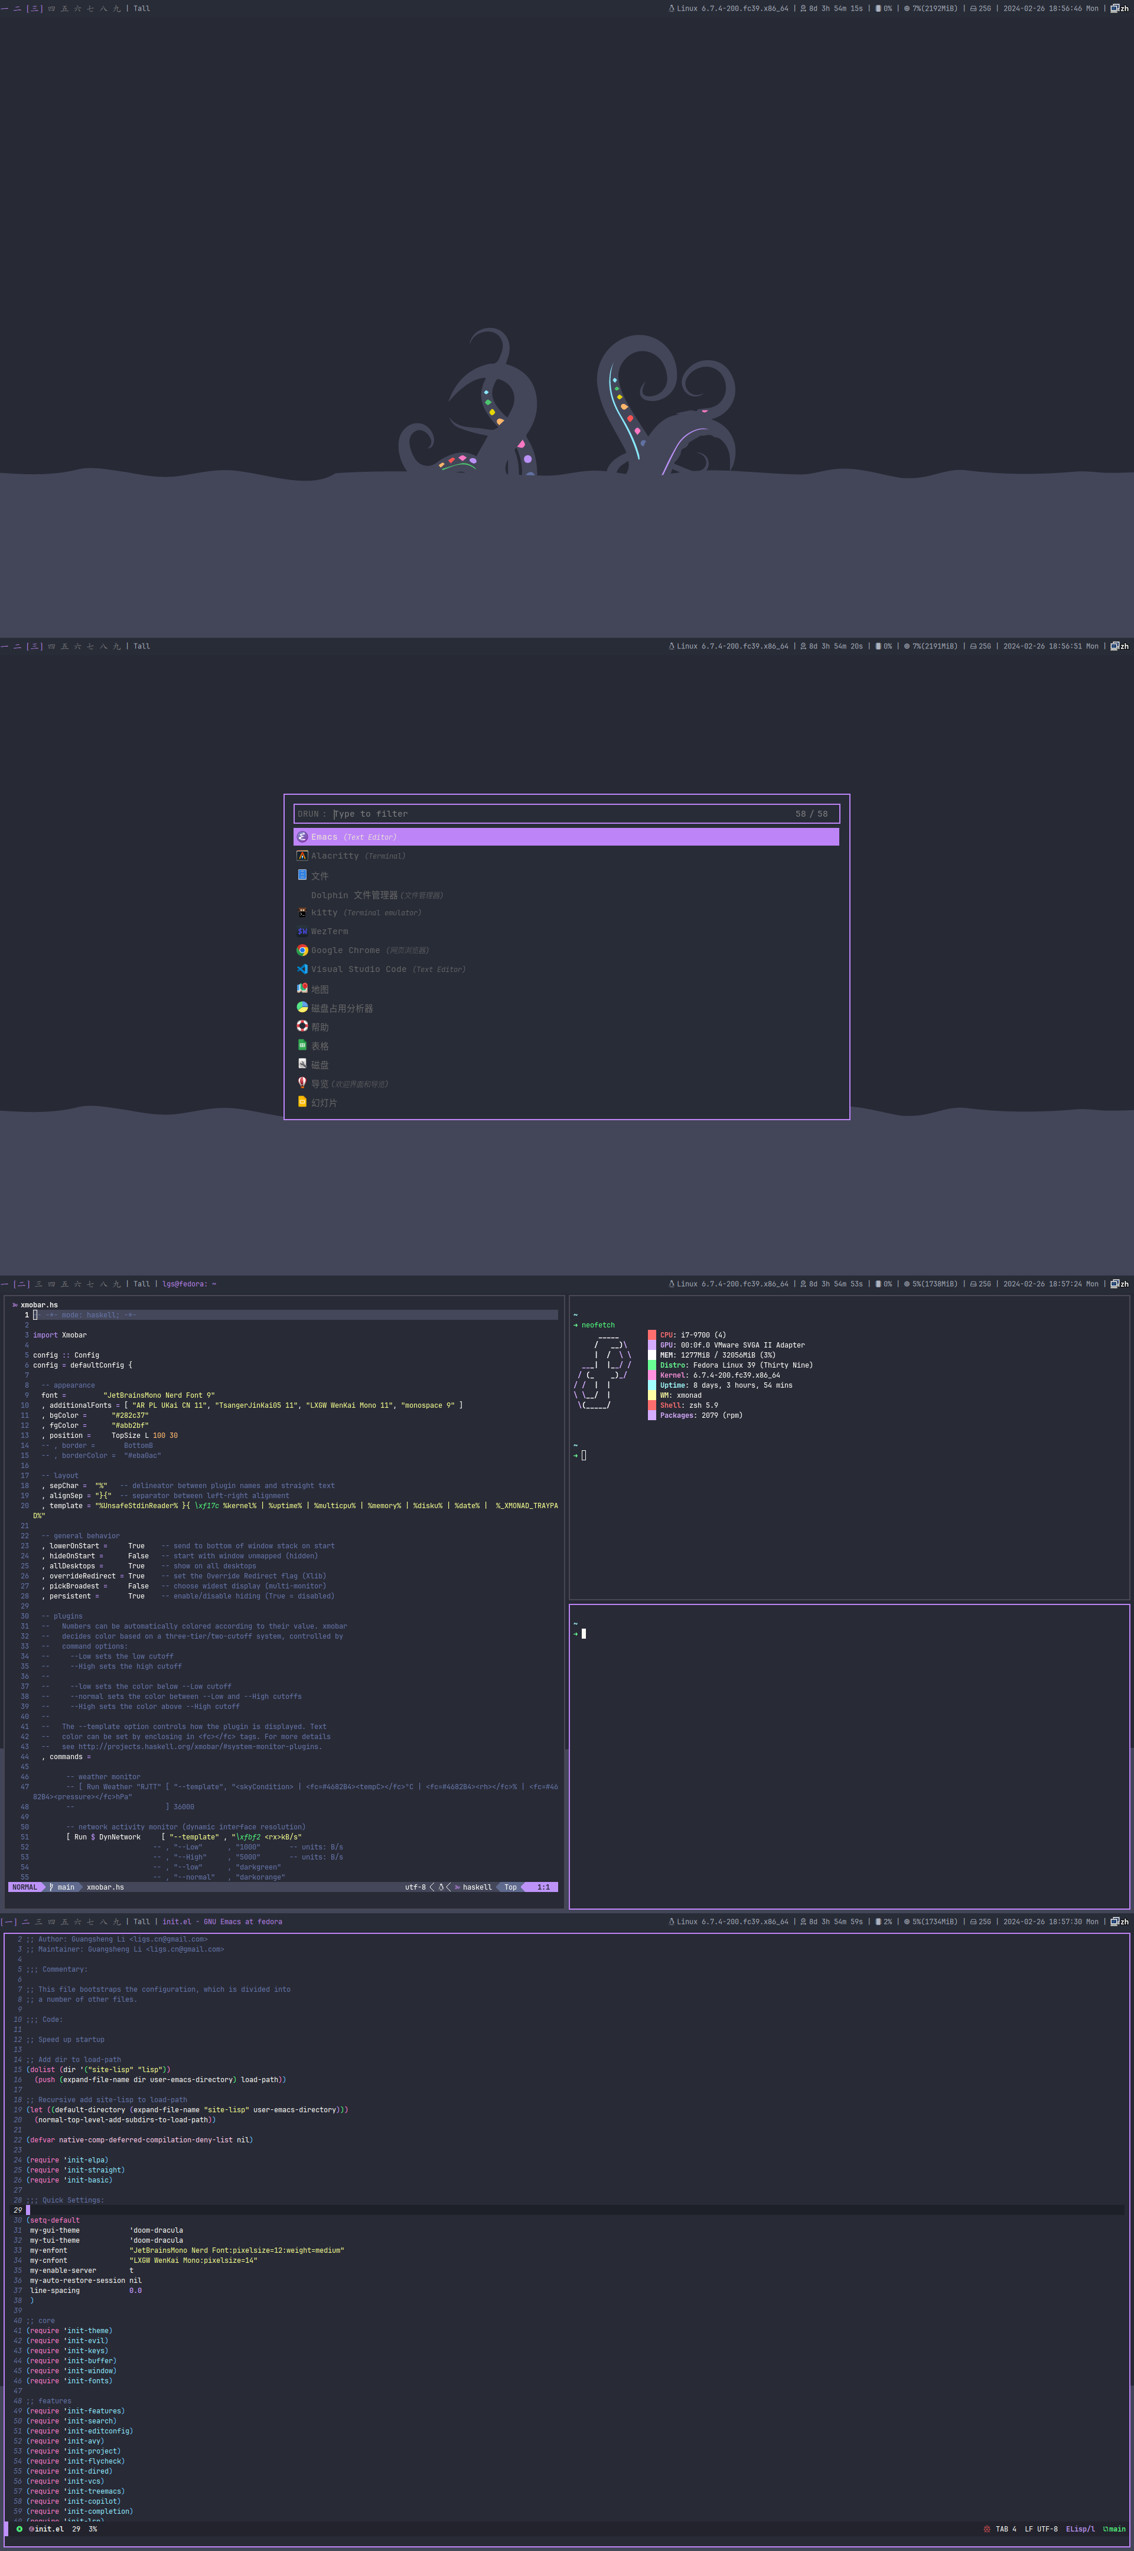Click the haskell filetype in vim statusline
The width and height of the screenshot is (1134, 2551).
[x=477, y=1887]
